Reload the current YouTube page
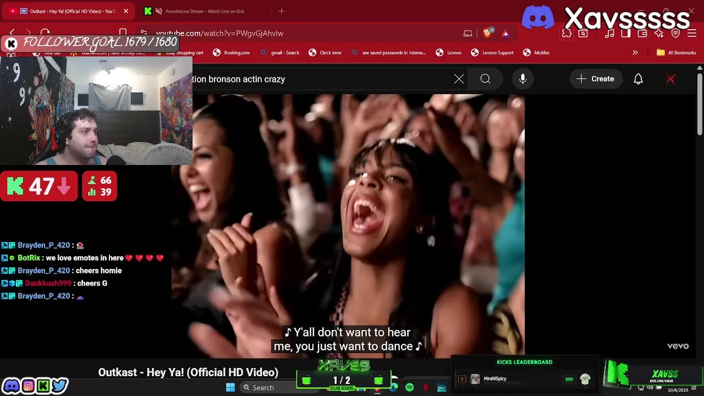This screenshot has width=704, height=396. (x=45, y=33)
